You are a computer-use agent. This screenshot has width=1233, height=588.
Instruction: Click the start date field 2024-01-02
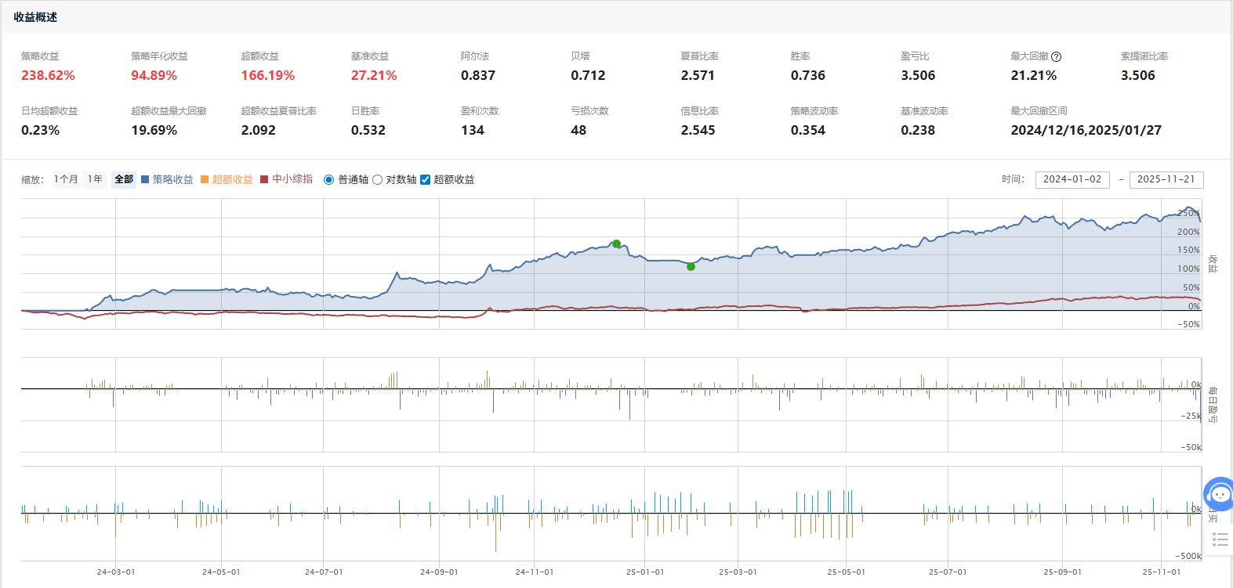(x=1072, y=179)
